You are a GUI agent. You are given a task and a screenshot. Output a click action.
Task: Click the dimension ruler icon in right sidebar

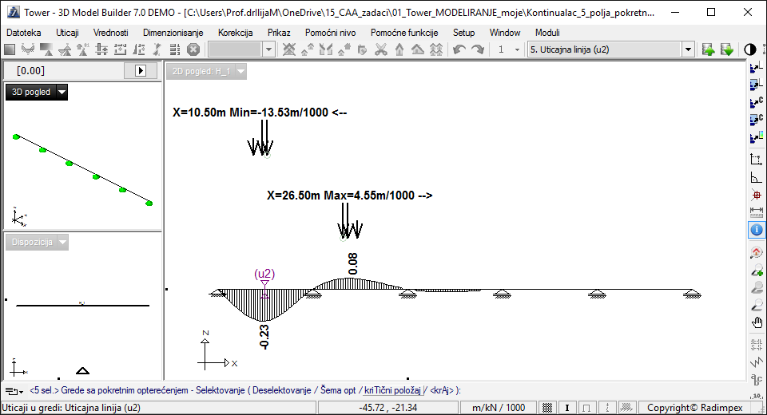click(x=757, y=212)
